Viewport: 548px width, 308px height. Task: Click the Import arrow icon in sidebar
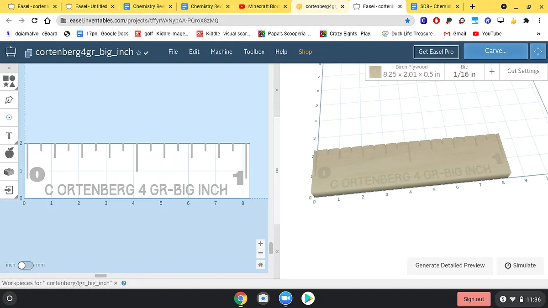[x=9, y=189]
